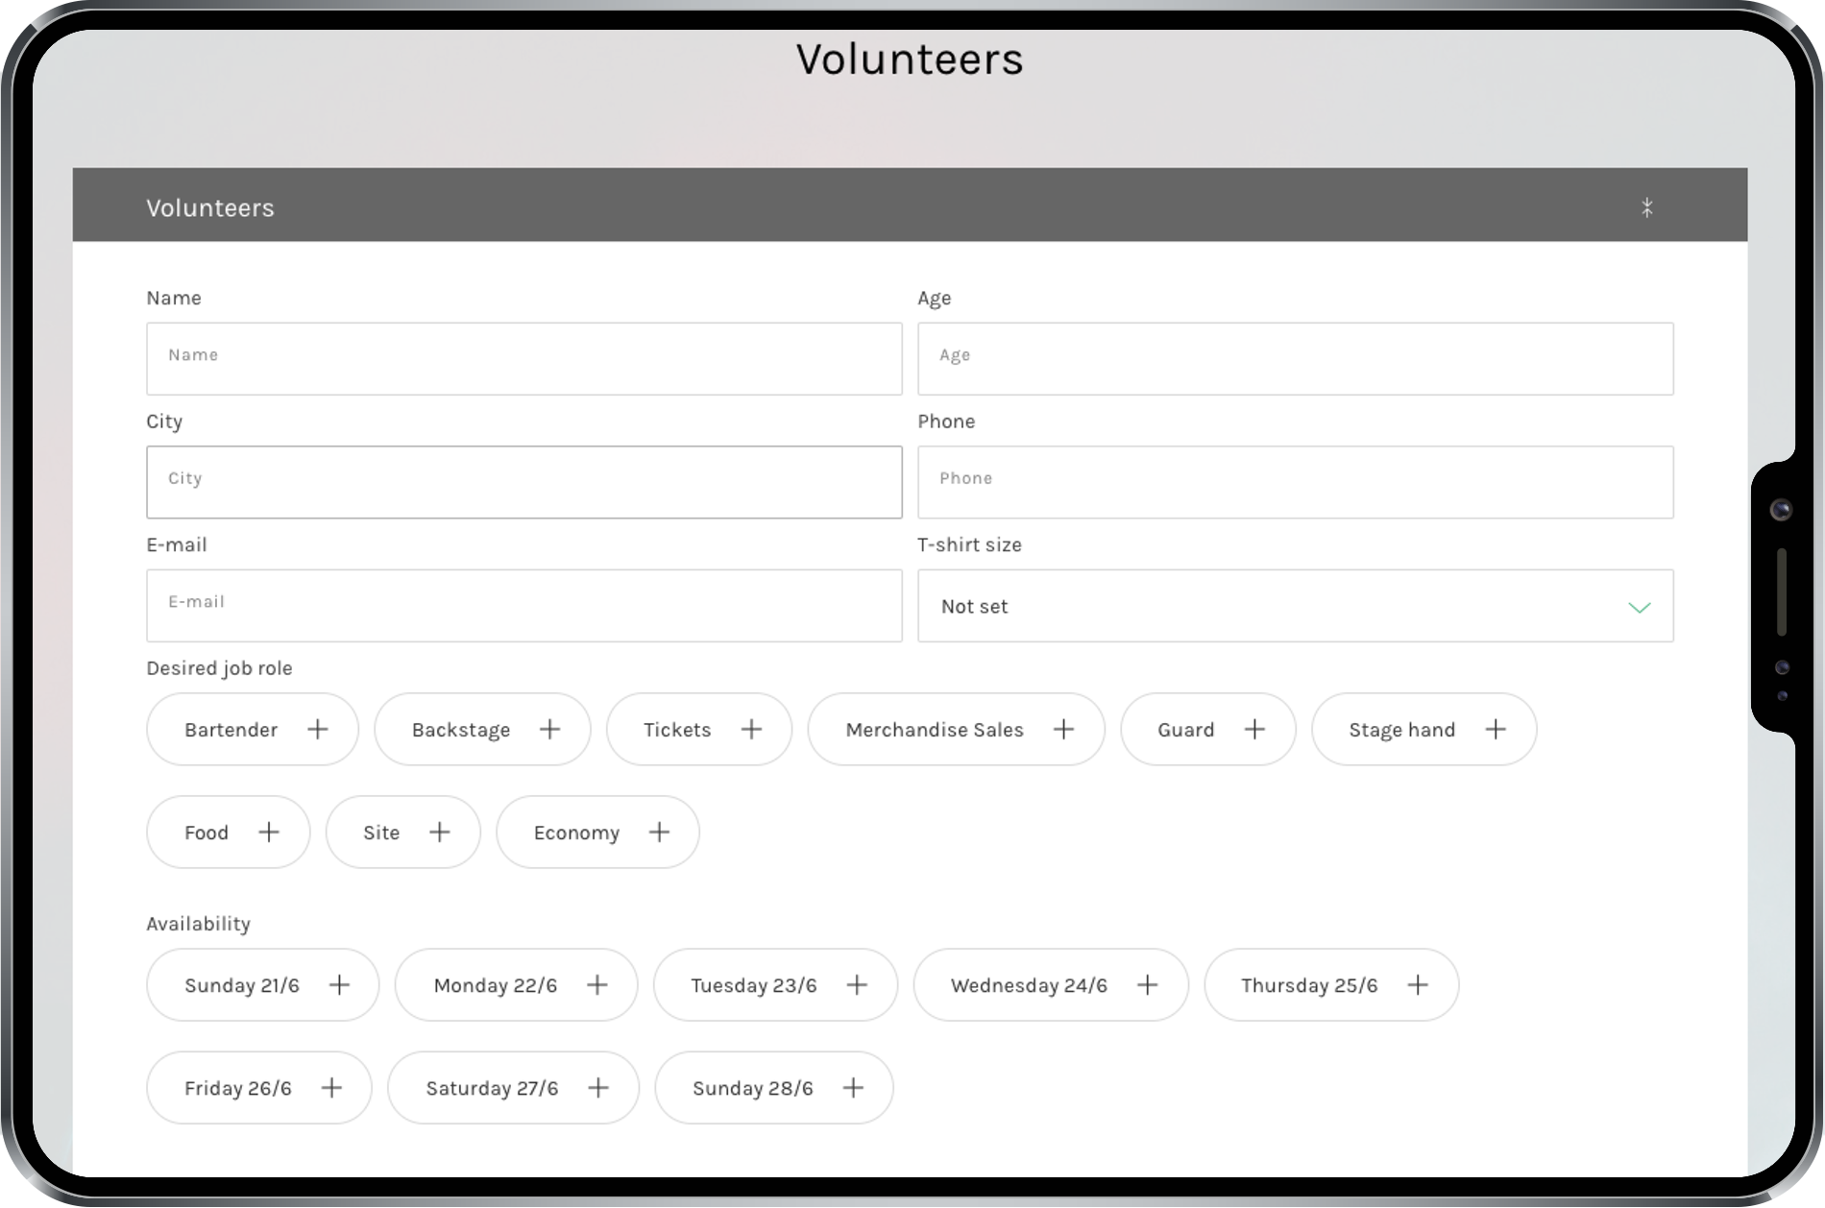Collapse the Volunteers panel header icon
The height and width of the screenshot is (1208, 1825).
click(x=1646, y=207)
